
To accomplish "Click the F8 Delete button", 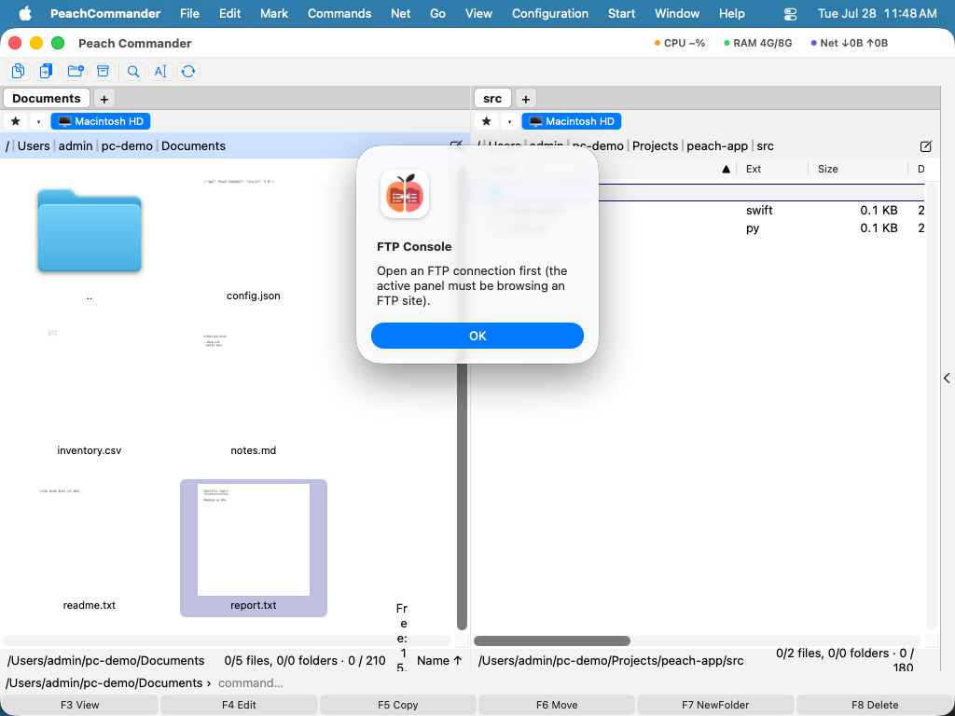I will click(875, 705).
